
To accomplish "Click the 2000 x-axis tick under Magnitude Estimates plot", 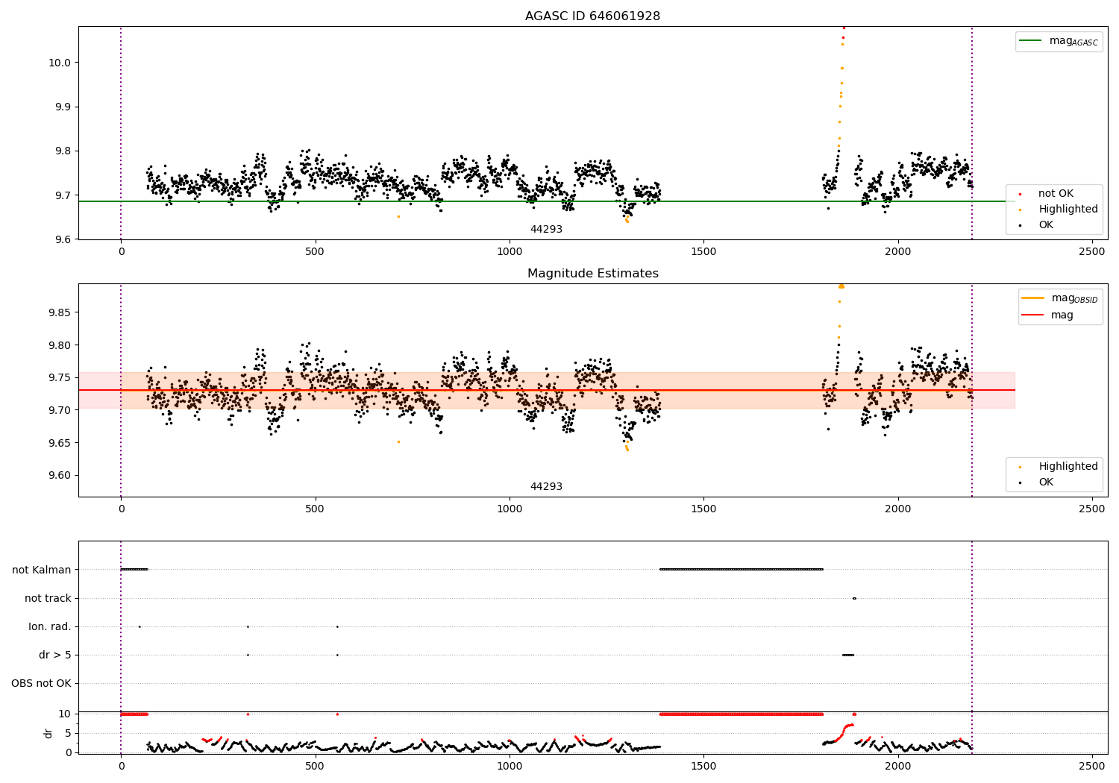I will click(x=898, y=509).
